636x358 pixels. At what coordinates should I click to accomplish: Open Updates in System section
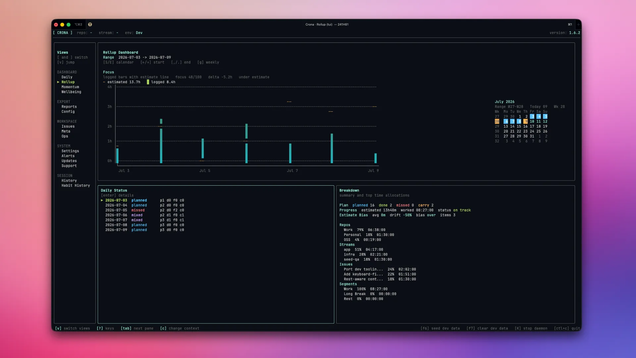coord(69,161)
